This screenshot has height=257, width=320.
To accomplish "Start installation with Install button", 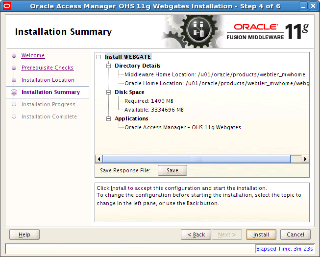I will coord(261,234).
